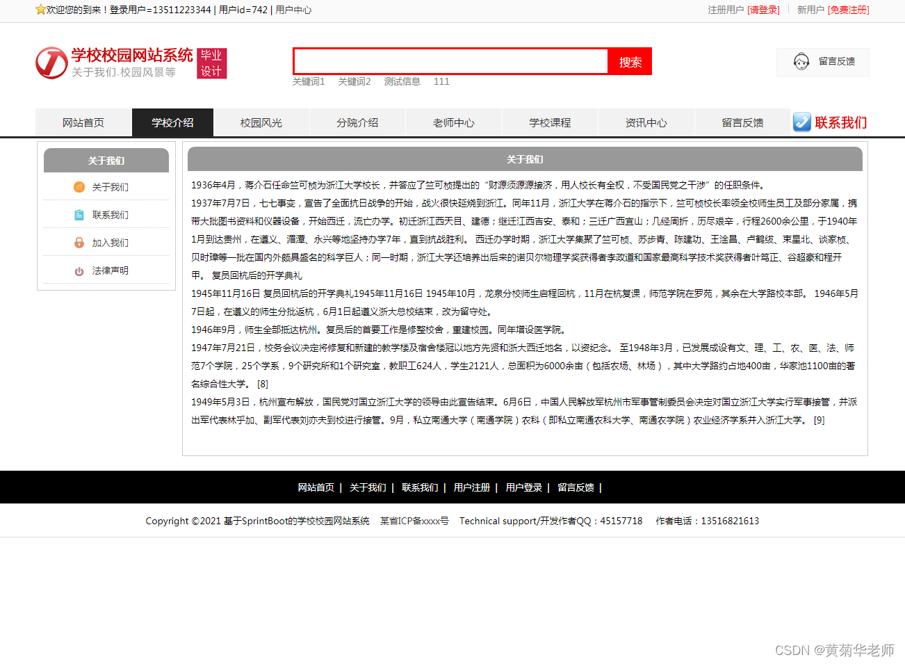Open the 分院介绍 tab
The height and width of the screenshot is (664, 905).
357,122
